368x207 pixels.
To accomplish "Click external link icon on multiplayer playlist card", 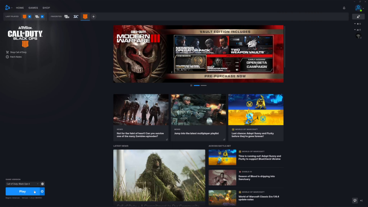I will (x=224, y=140).
